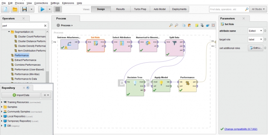Viewport: 268px width, 135px height.
Task: Select the Cluster Density Performance operator
Action: 30,46
